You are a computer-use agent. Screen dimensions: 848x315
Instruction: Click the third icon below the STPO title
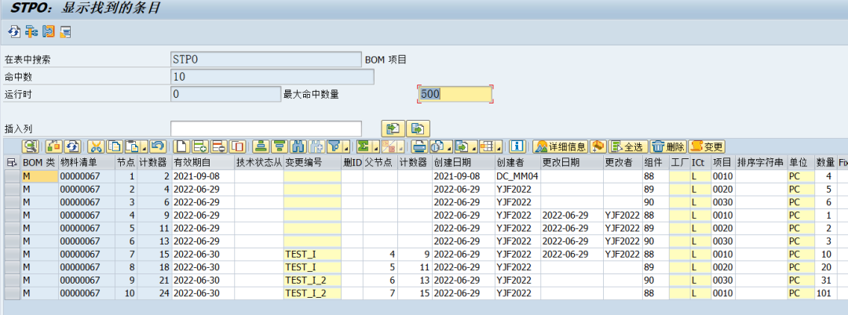pos(49,31)
